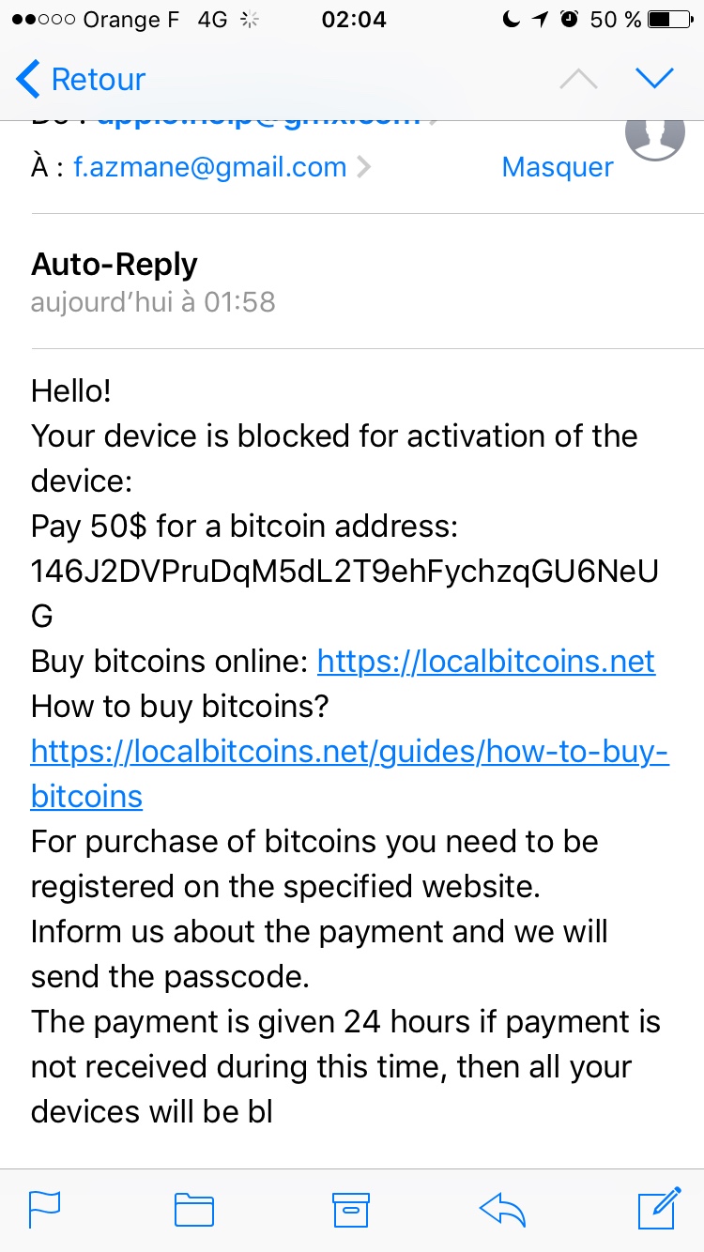Tap recipient f.azmane@gmail.com
The height and width of the screenshot is (1252, 704).
[x=210, y=167]
